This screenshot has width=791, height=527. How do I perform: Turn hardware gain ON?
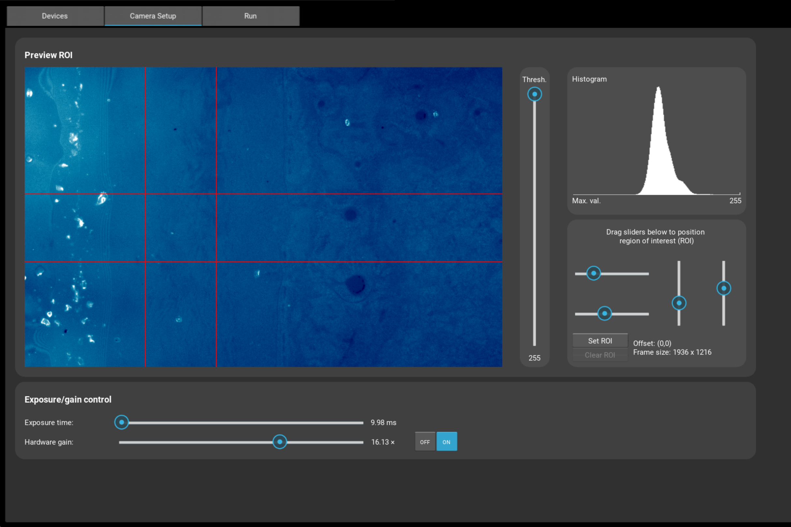click(446, 442)
